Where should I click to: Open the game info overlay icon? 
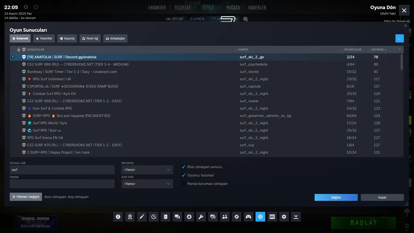pyautogui.click(x=118, y=217)
